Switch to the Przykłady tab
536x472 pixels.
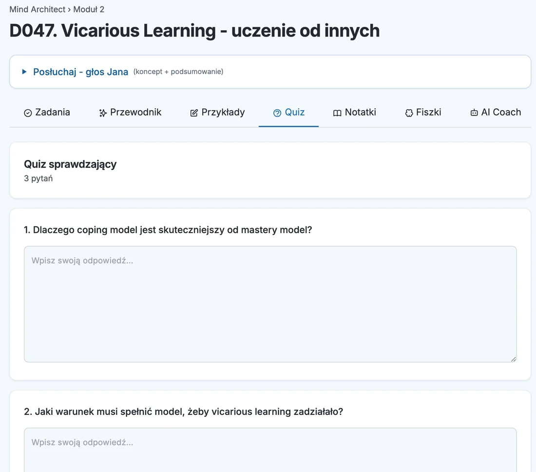click(x=217, y=112)
